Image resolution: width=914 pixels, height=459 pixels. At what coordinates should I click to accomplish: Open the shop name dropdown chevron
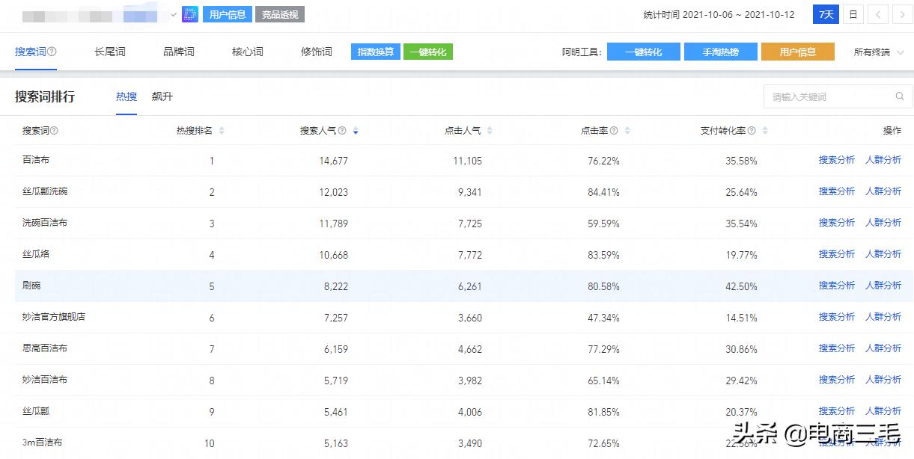pyautogui.click(x=174, y=14)
